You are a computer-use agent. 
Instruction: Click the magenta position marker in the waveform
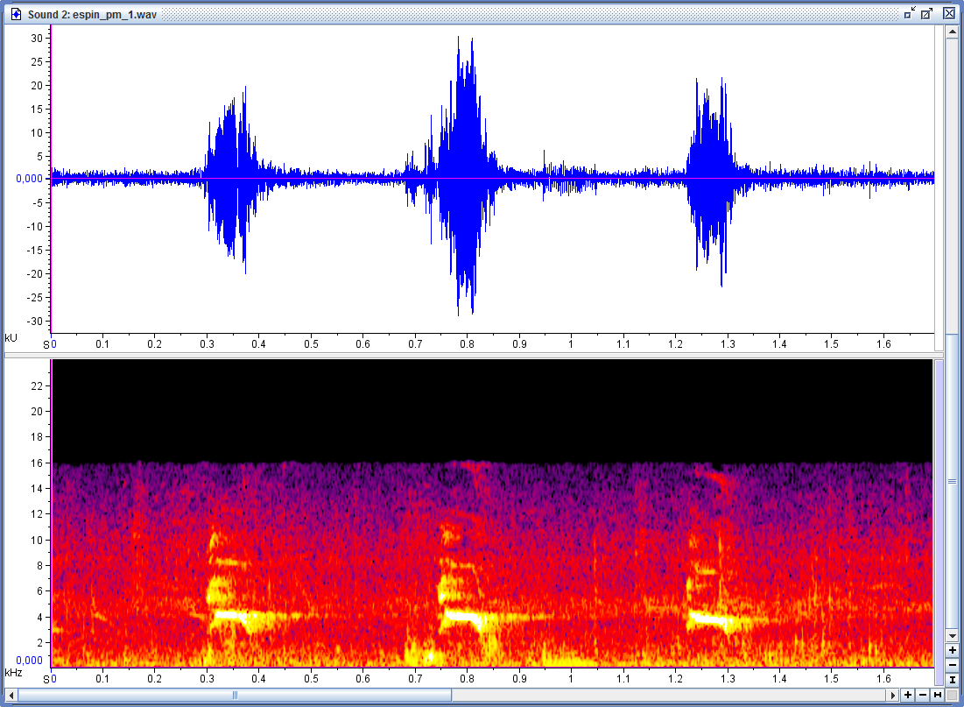click(x=51, y=175)
